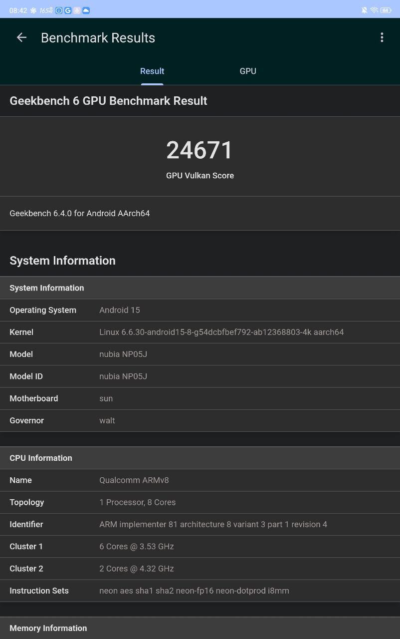Tap the Topology label
The height and width of the screenshot is (639, 400).
(x=27, y=502)
